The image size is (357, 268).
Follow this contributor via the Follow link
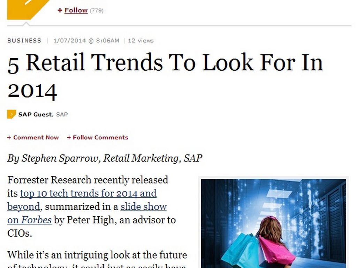[76, 10]
